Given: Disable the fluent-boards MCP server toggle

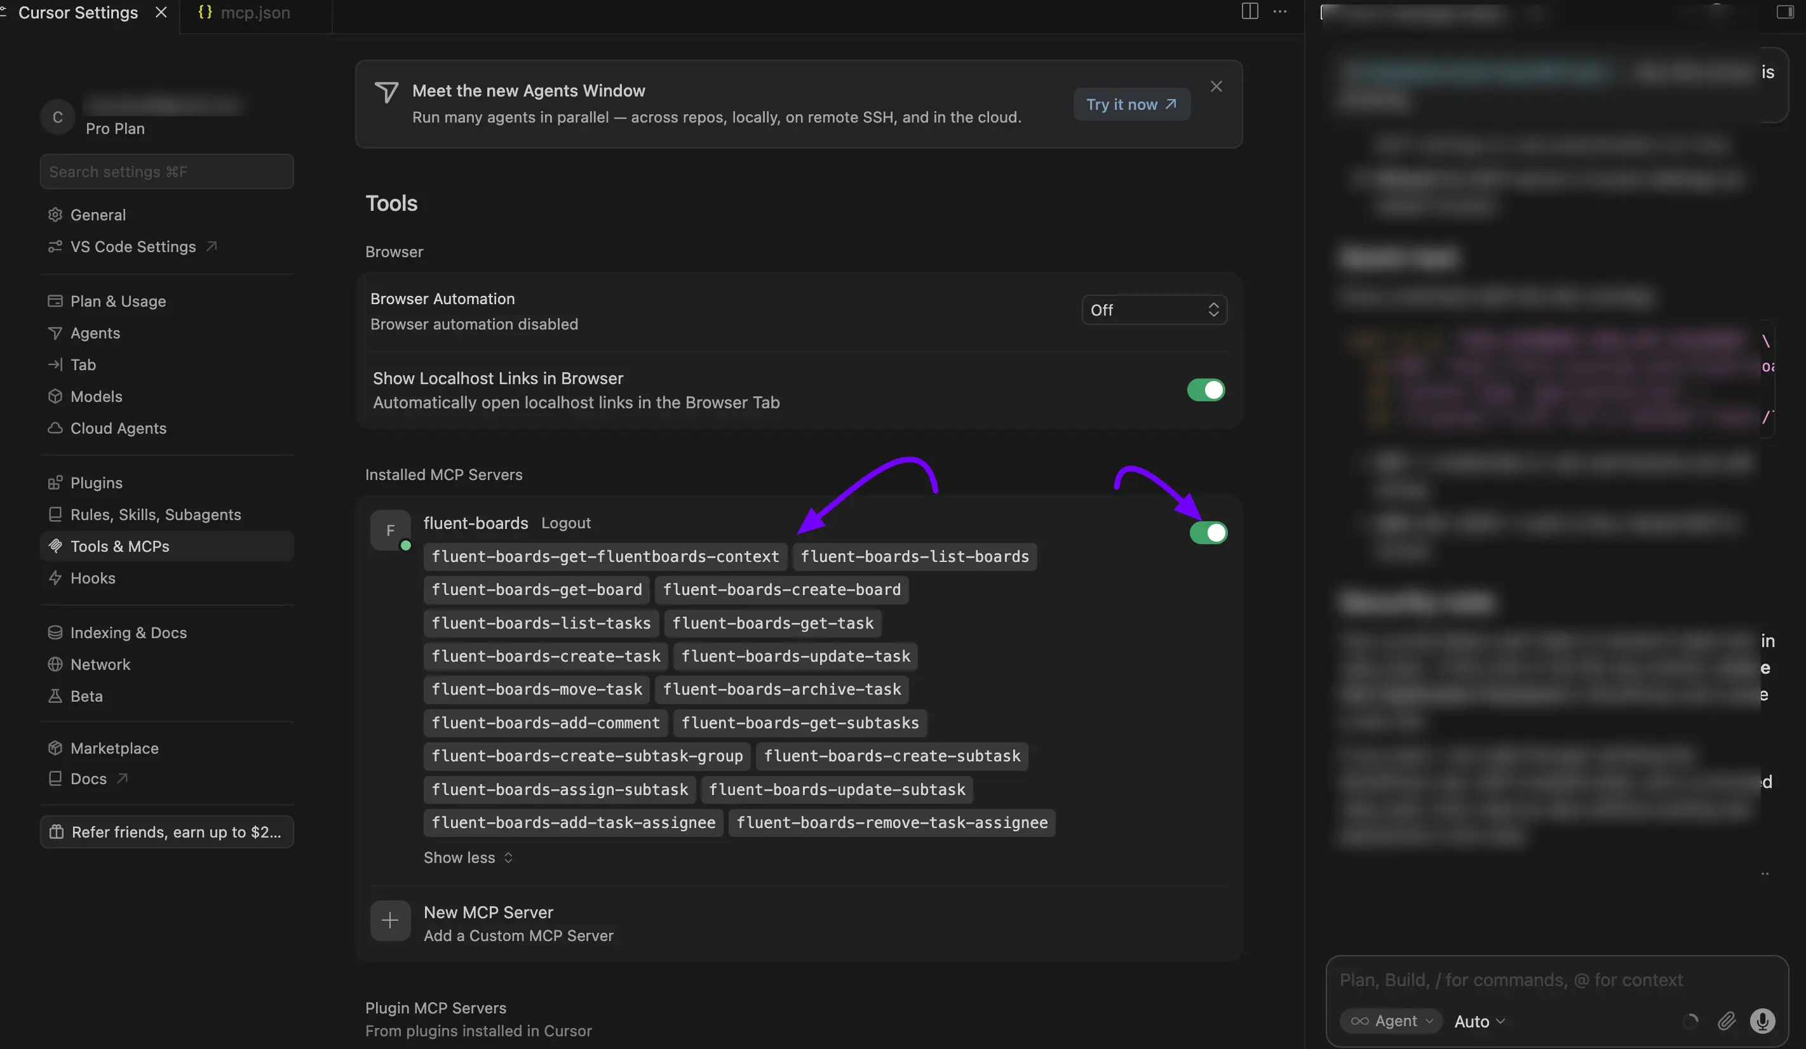Looking at the screenshot, I should pos(1208,532).
